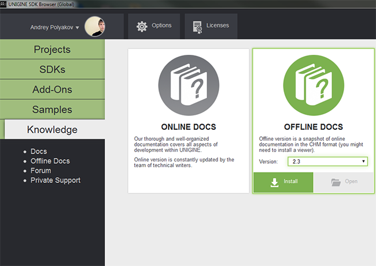Visit the Forum link
Image resolution: width=376 pixels, height=266 pixels.
pyautogui.click(x=40, y=171)
